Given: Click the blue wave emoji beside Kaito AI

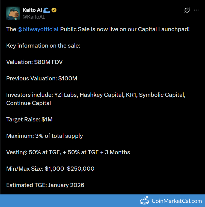Looking at the screenshot, I should pyautogui.click(x=47, y=10).
